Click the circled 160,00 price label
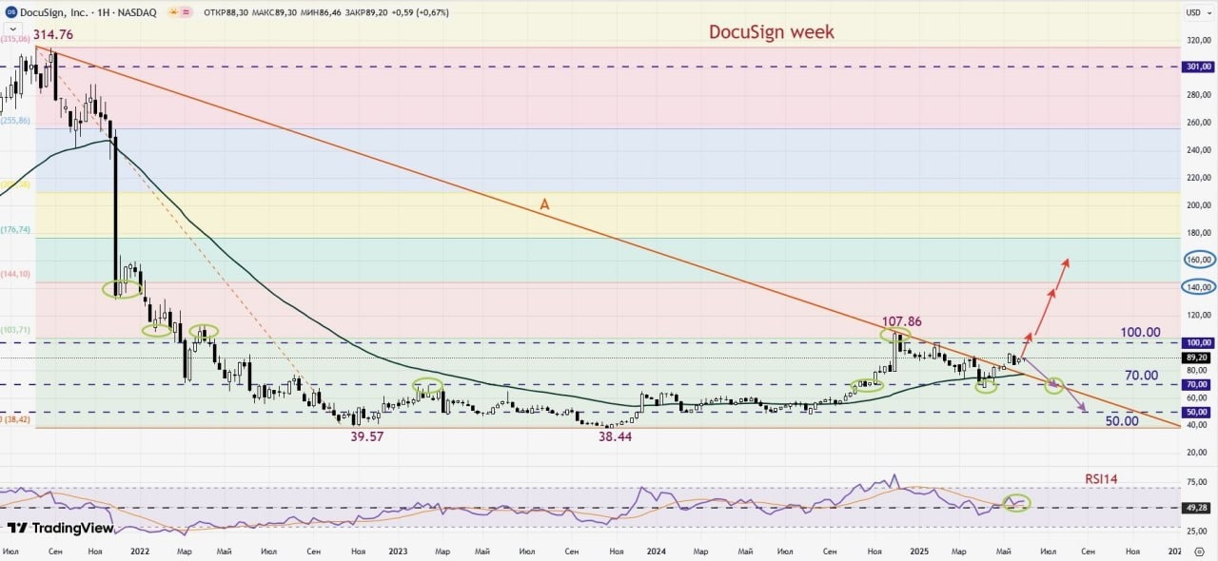 point(1198,260)
